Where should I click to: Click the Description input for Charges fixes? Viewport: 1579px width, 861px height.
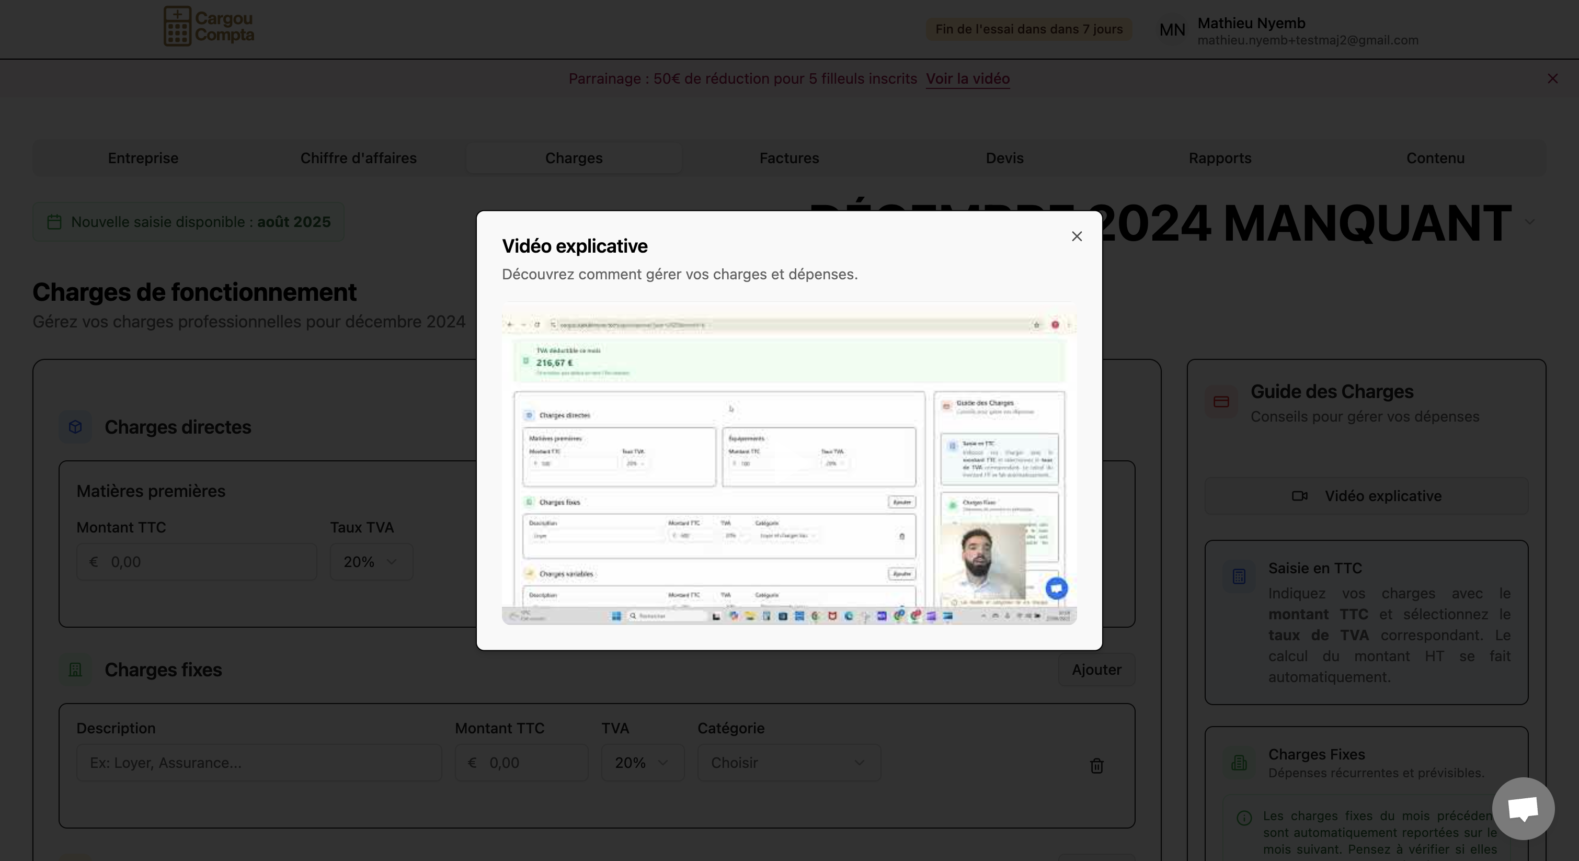pos(259,763)
